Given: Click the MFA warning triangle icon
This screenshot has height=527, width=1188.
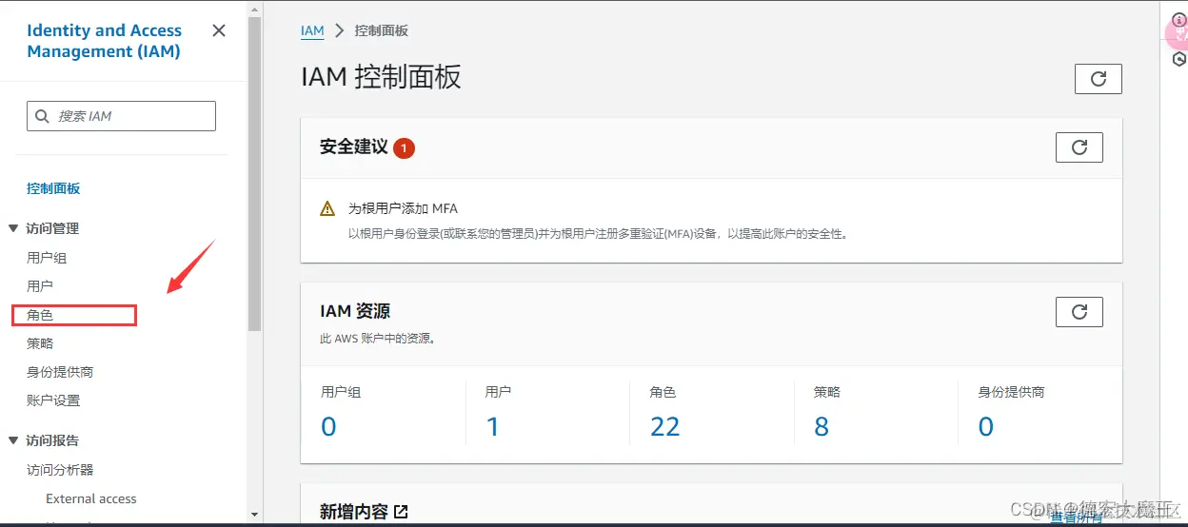Looking at the screenshot, I should click(327, 208).
